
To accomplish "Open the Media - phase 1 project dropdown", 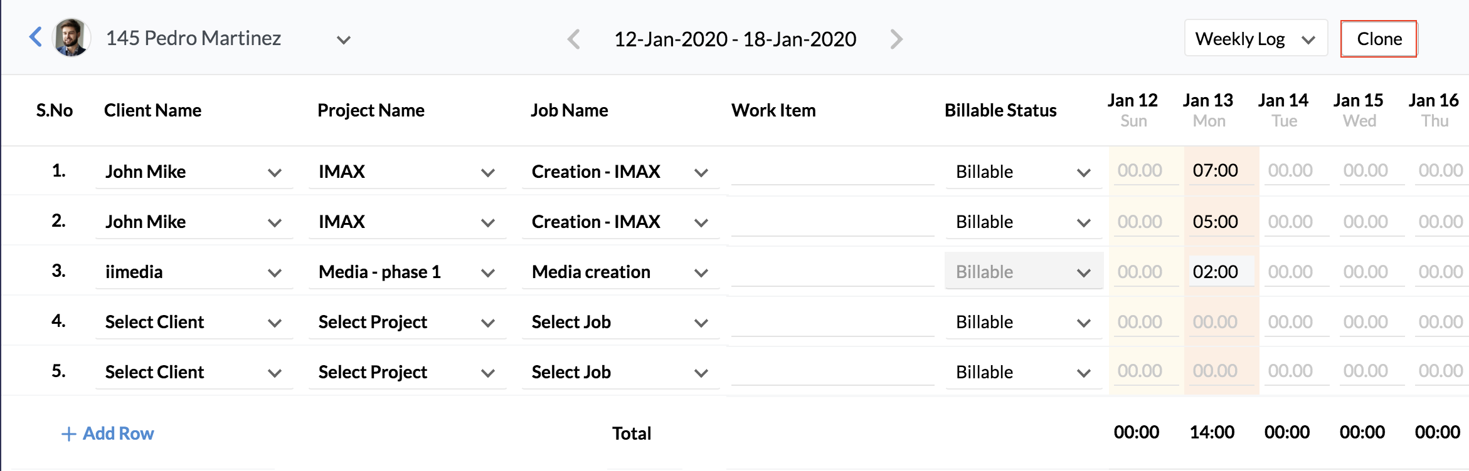I will [x=407, y=272].
